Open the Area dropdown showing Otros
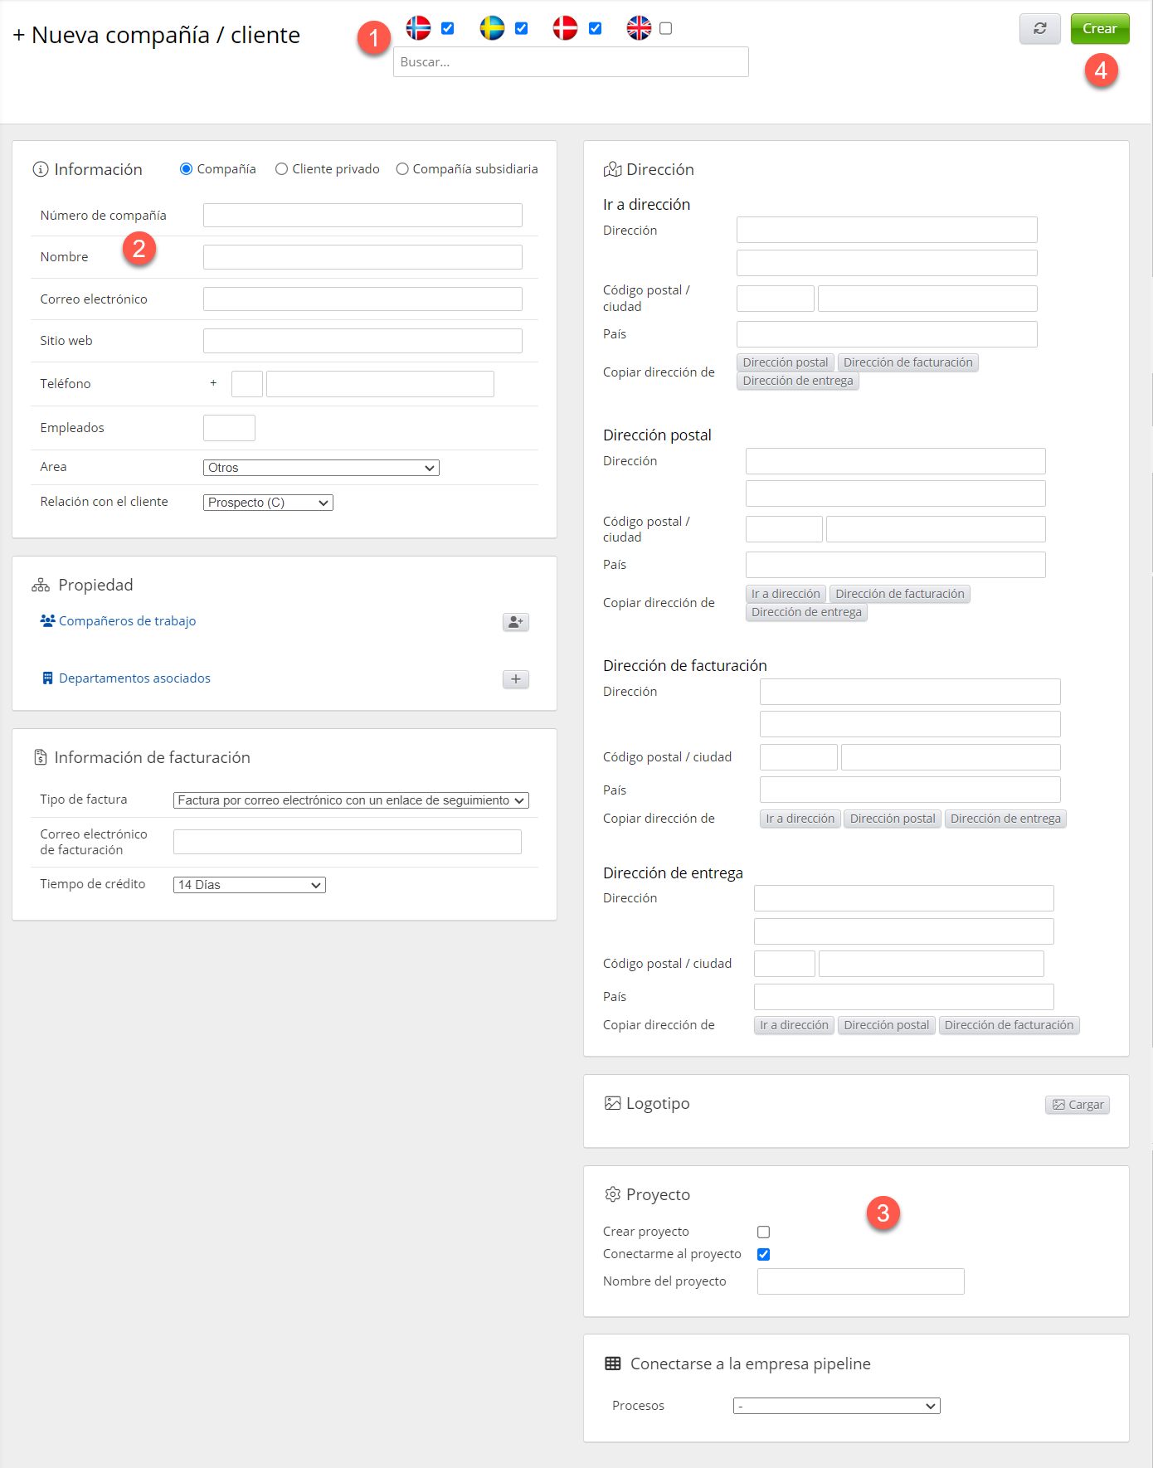Screen dimensions: 1153x1468 click(x=321, y=468)
